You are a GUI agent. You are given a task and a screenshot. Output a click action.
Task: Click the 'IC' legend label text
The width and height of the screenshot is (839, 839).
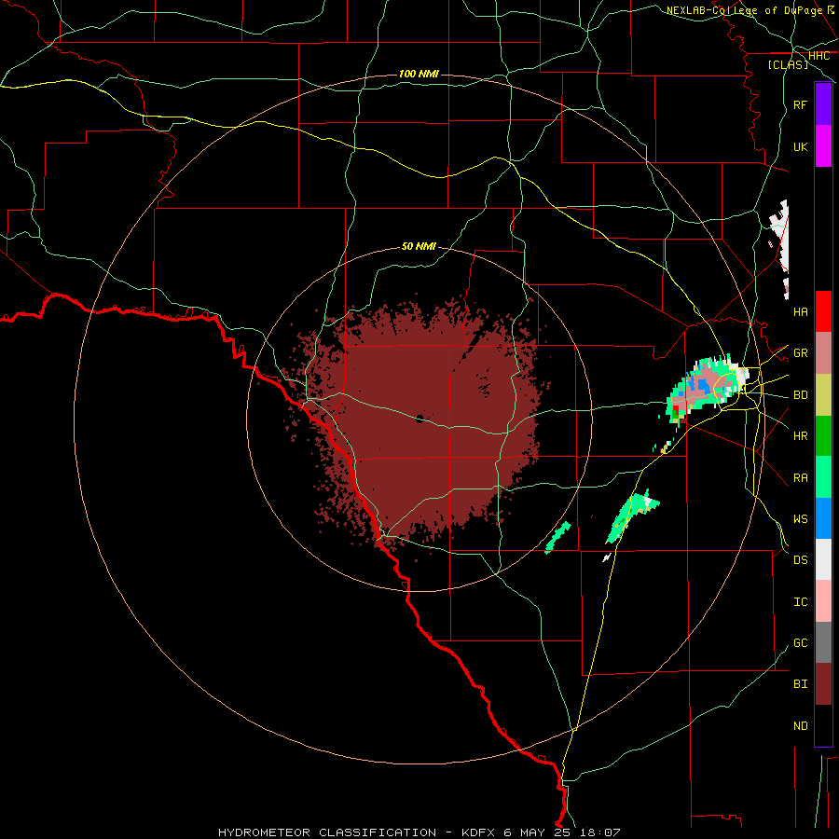point(800,602)
